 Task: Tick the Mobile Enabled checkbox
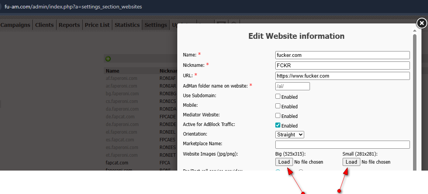tap(278, 106)
